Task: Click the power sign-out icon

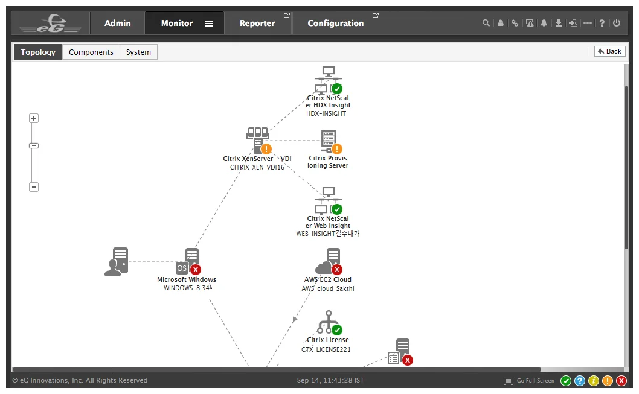Action: 617,23
